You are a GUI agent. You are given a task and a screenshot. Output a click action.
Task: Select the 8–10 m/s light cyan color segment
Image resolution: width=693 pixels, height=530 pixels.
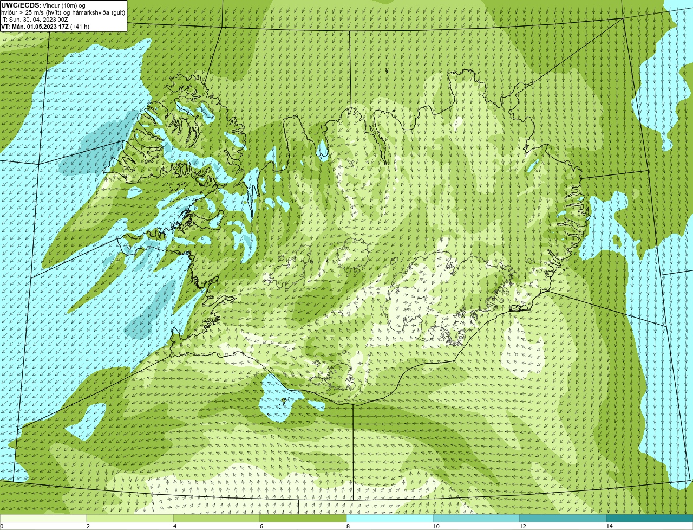tap(390, 518)
